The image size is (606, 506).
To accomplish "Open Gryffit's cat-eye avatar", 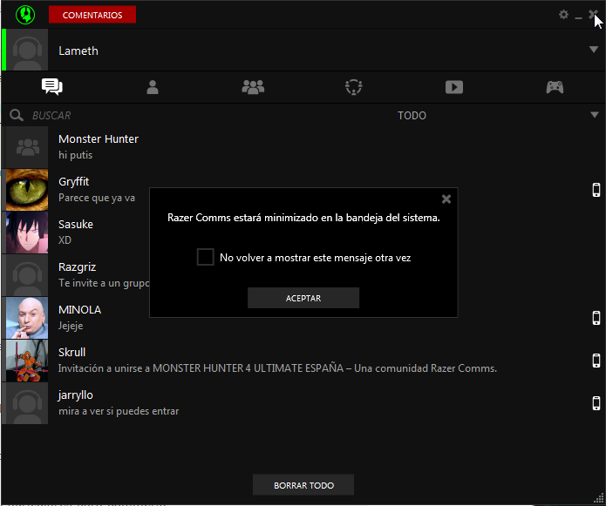I will pos(27,190).
